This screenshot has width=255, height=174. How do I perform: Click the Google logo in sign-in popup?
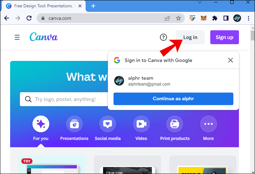(117, 60)
